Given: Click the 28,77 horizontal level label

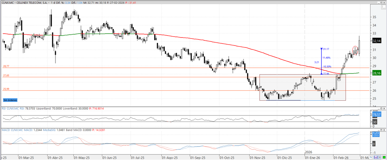Looking at the screenshot, I should tap(6, 66).
